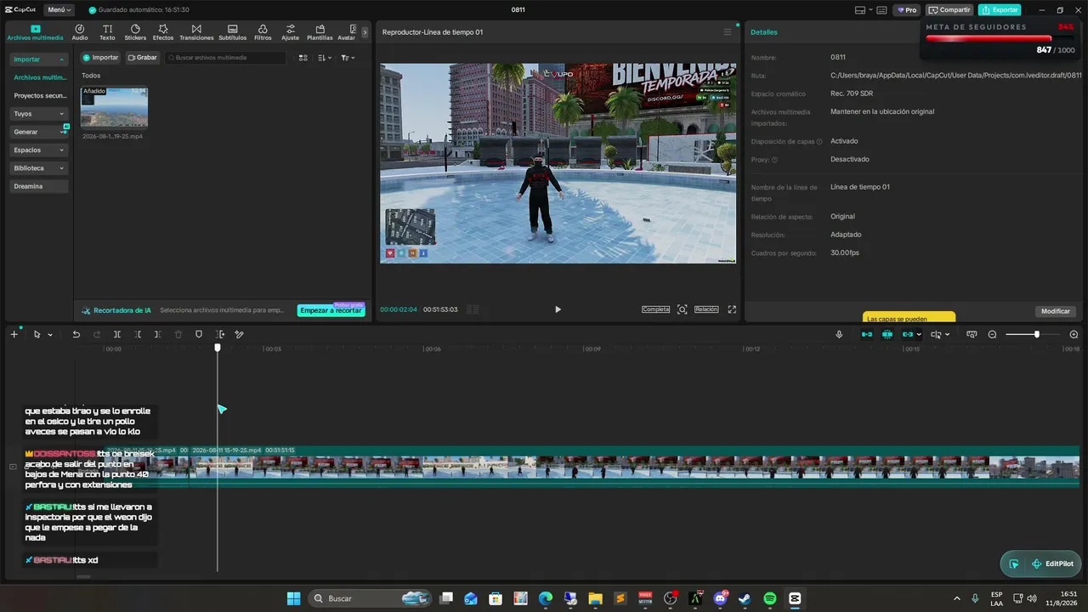This screenshot has width=1088, height=612.
Task: Toggle timeline auto snapping
Action: pyautogui.click(x=887, y=334)
